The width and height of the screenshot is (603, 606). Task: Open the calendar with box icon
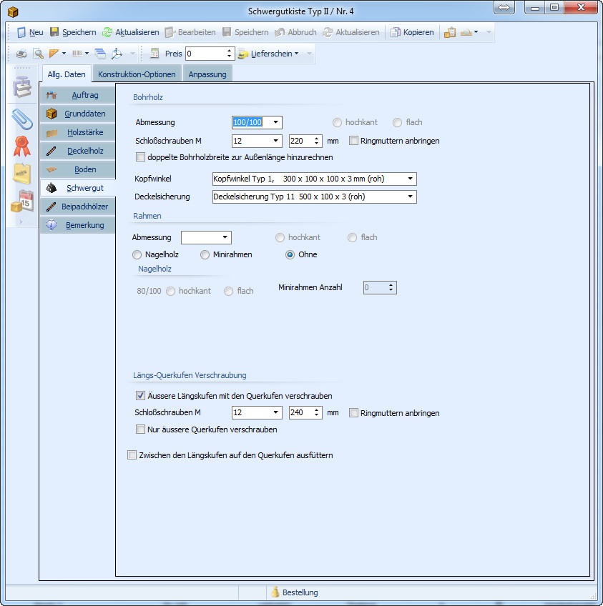(21, 201)
